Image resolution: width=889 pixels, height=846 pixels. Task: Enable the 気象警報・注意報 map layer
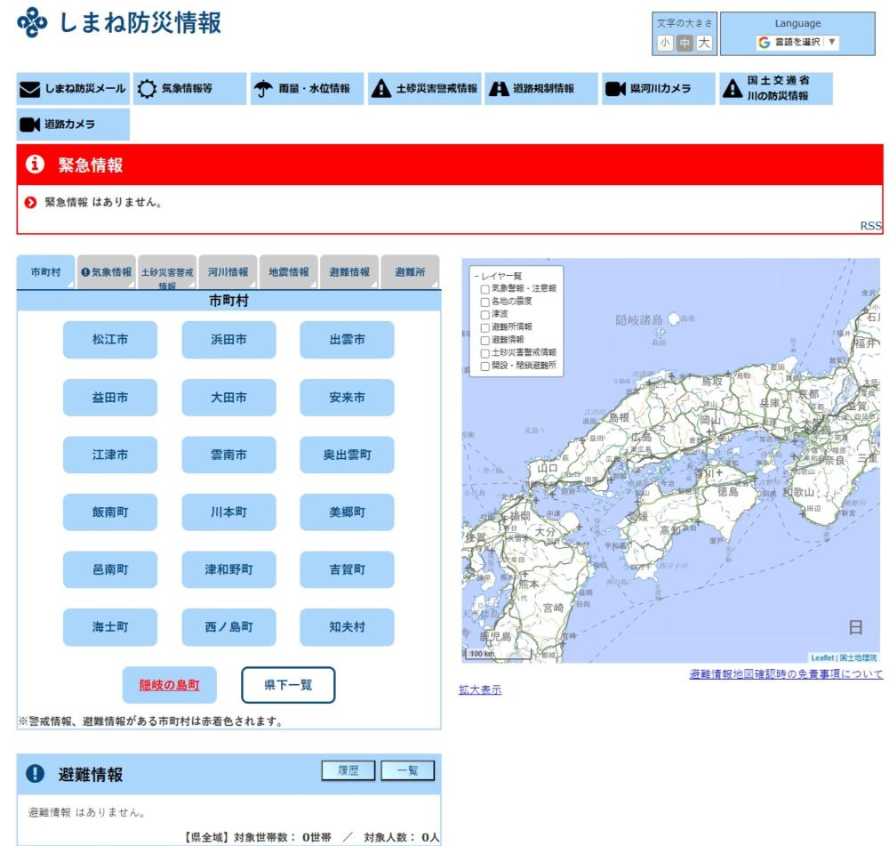click(485, 288)
